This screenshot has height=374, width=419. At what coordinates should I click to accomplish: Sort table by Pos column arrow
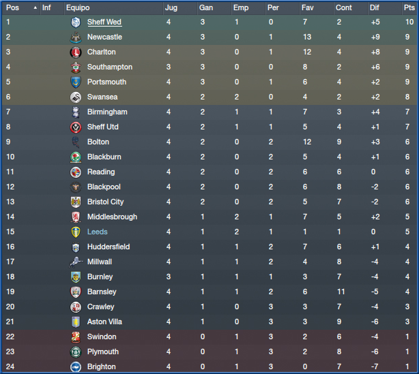(35, 7)
